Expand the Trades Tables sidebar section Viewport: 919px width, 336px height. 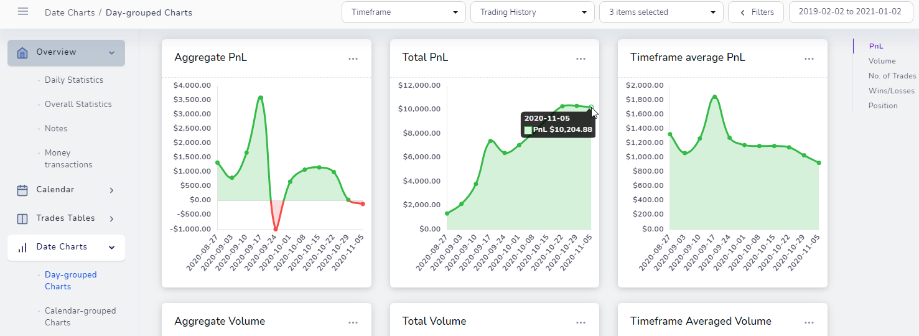point(111,219)
